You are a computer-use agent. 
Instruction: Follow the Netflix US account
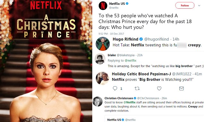tap(185, 5)
